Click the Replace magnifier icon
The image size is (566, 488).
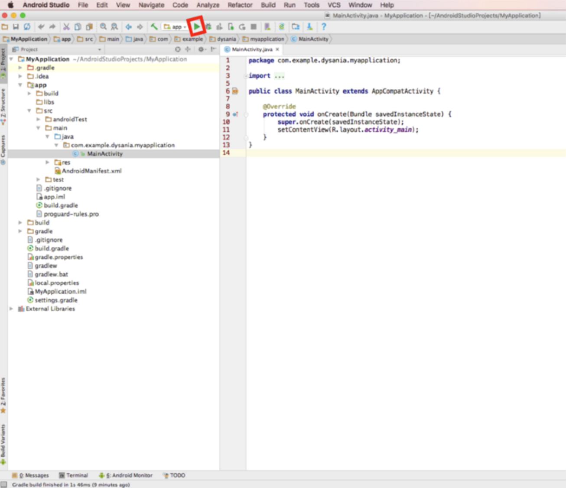tap(114, 27)
